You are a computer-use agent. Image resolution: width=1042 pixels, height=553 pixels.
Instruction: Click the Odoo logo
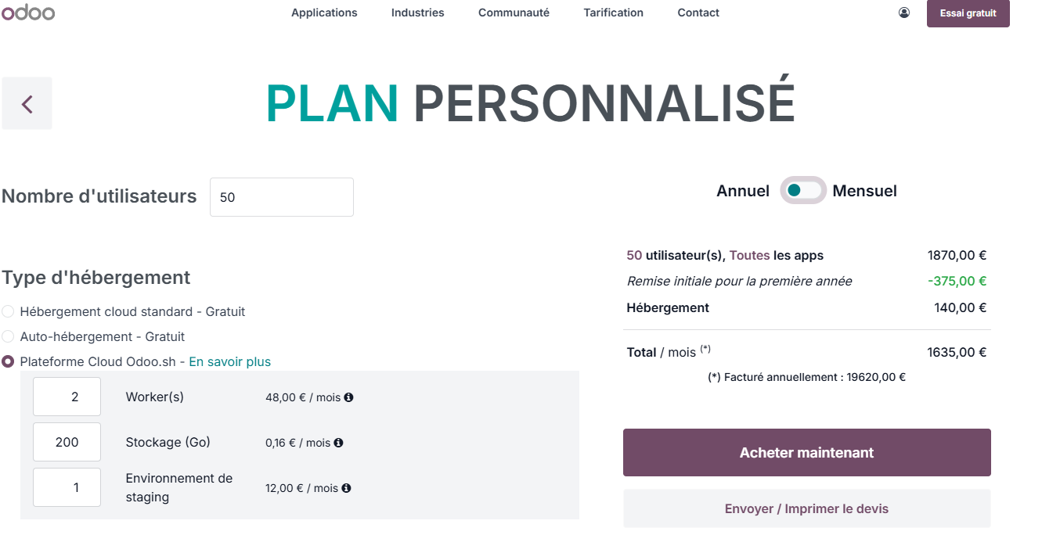point(27,12)
